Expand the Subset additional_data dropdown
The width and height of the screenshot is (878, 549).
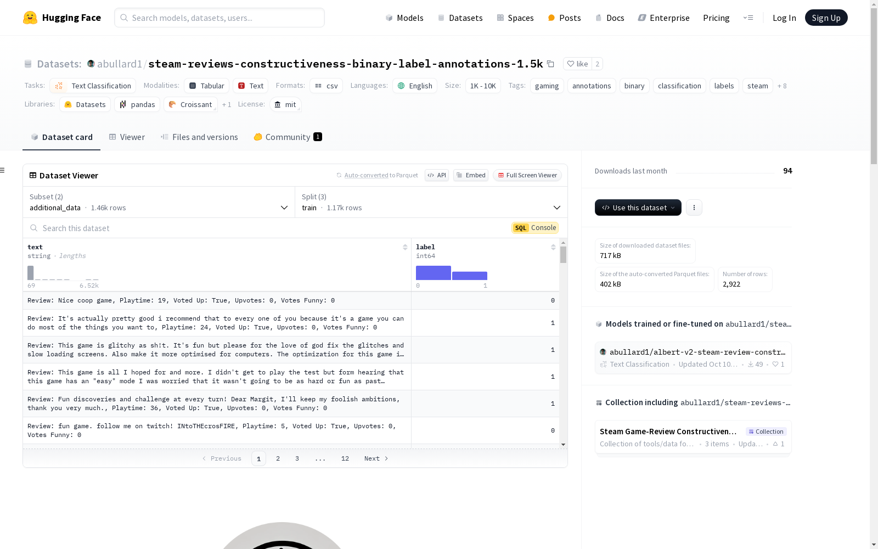[x=159, y=202]
